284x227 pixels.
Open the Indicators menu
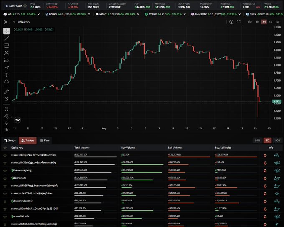click(21, 22)
